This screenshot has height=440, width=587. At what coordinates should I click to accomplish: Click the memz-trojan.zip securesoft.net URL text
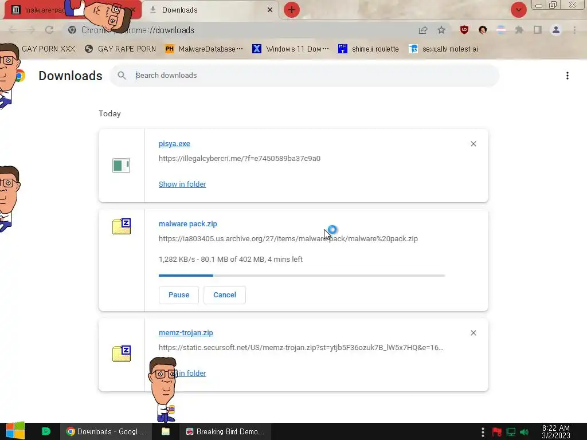coord(301,348)
